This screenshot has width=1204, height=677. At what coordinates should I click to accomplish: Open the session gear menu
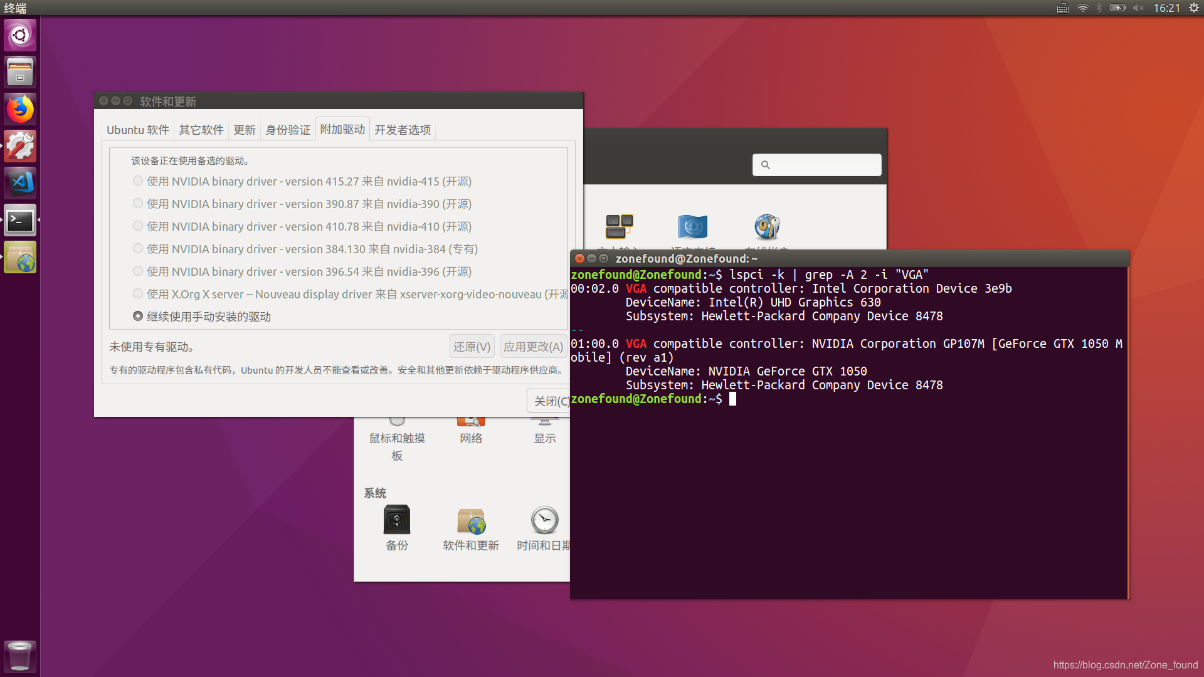click(1194, 8)
